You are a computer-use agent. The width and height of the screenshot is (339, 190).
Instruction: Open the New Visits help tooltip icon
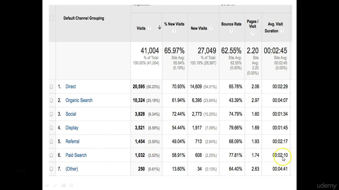211,28
